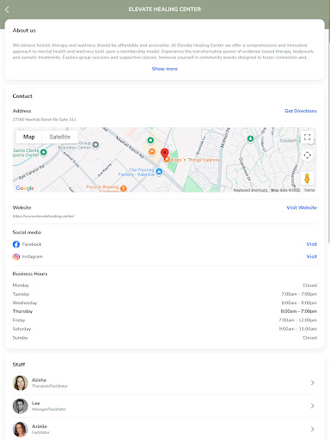Select The Flooring Factory map marker
330x440 pixels.
coord(159,172)
